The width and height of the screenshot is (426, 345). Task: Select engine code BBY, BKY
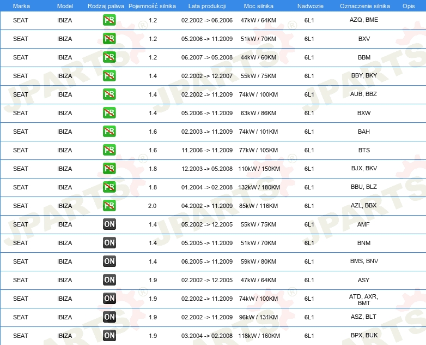[x=364, y=75]
